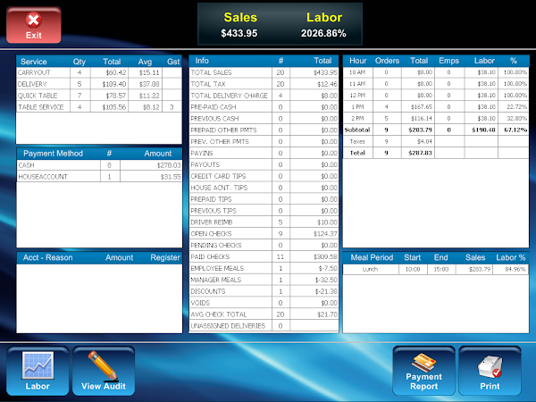The image size is (536, 402).
Task: Click the Meal Period header
Action: click(x=372, y=257)
